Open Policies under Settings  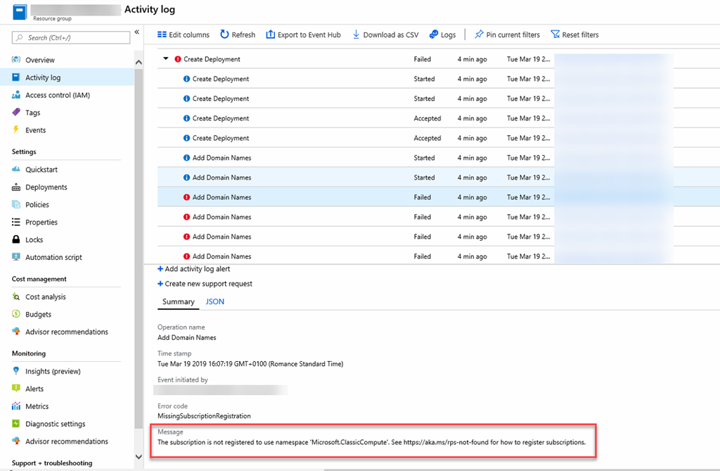click(x=37, y=204)
